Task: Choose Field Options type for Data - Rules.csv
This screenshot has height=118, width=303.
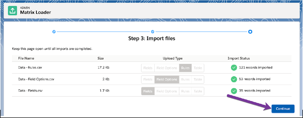Action: pos(167,68)
